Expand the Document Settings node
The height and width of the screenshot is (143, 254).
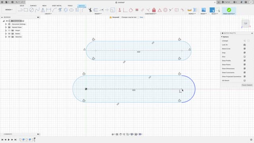point(6,24)
